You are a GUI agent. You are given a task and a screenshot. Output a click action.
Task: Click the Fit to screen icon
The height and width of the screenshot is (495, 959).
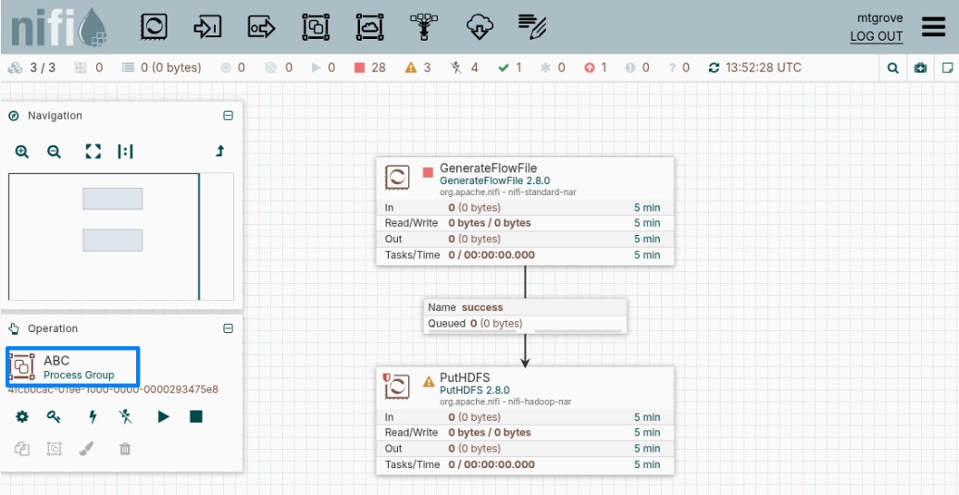pos(93,152)
